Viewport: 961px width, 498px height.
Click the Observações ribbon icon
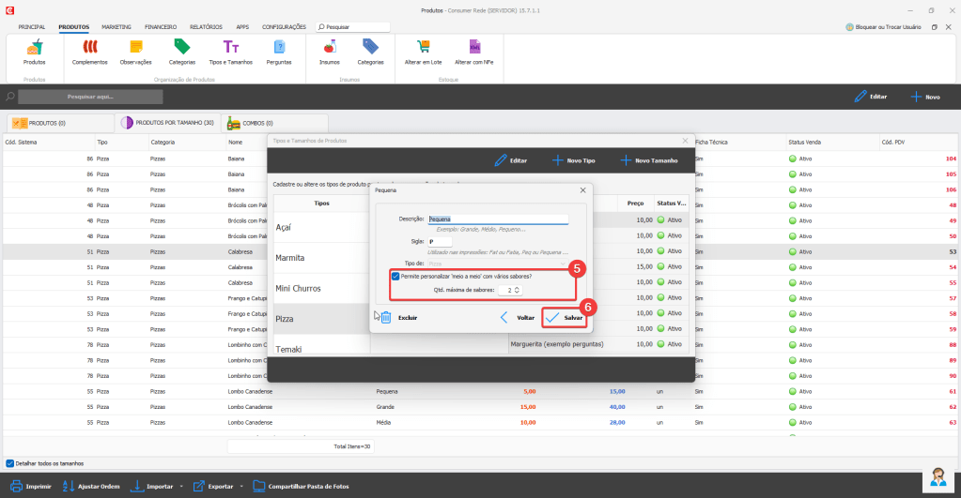pyautogui.click(x=135, y=49)
